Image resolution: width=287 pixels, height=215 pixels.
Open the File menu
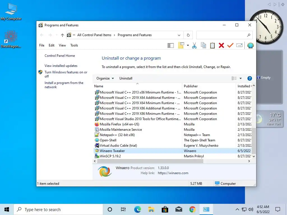tap(42, 45)
